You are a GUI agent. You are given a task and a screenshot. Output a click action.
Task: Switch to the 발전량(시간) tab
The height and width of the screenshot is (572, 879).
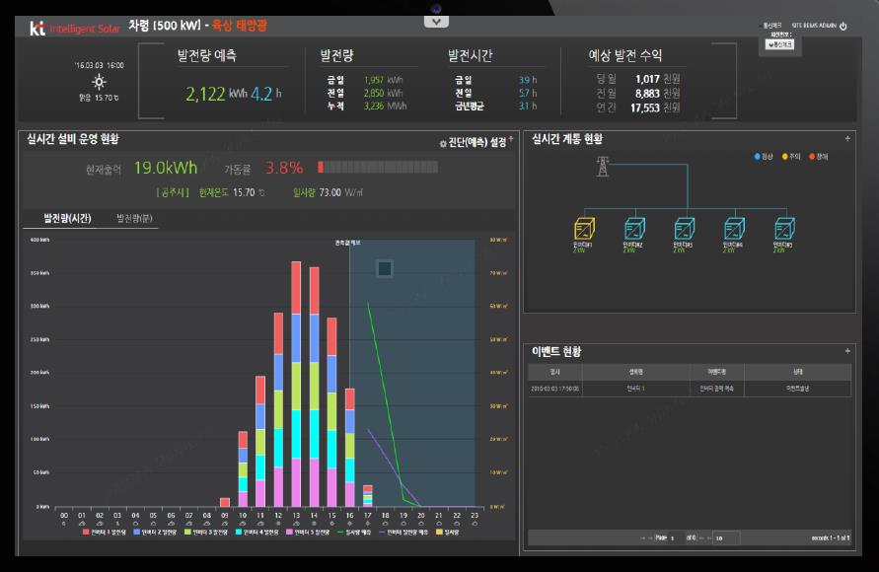click(x=67, y=218)
